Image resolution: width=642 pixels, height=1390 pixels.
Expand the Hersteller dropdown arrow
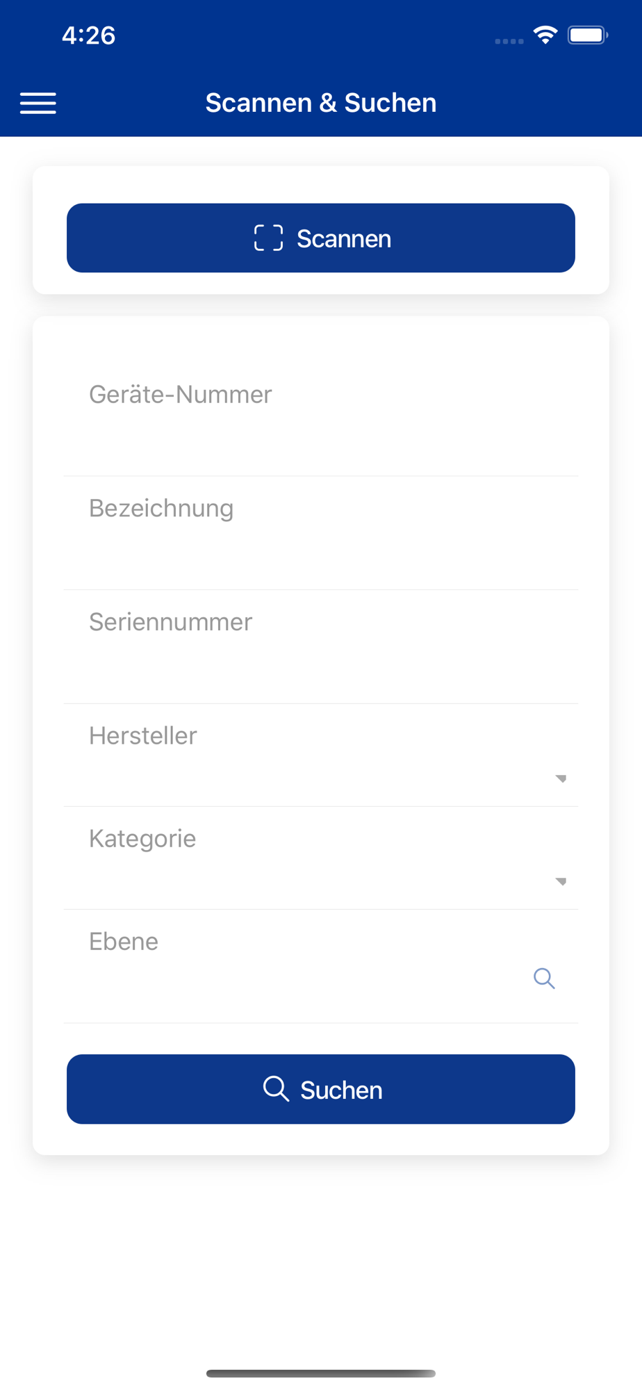tap(561, 778)
